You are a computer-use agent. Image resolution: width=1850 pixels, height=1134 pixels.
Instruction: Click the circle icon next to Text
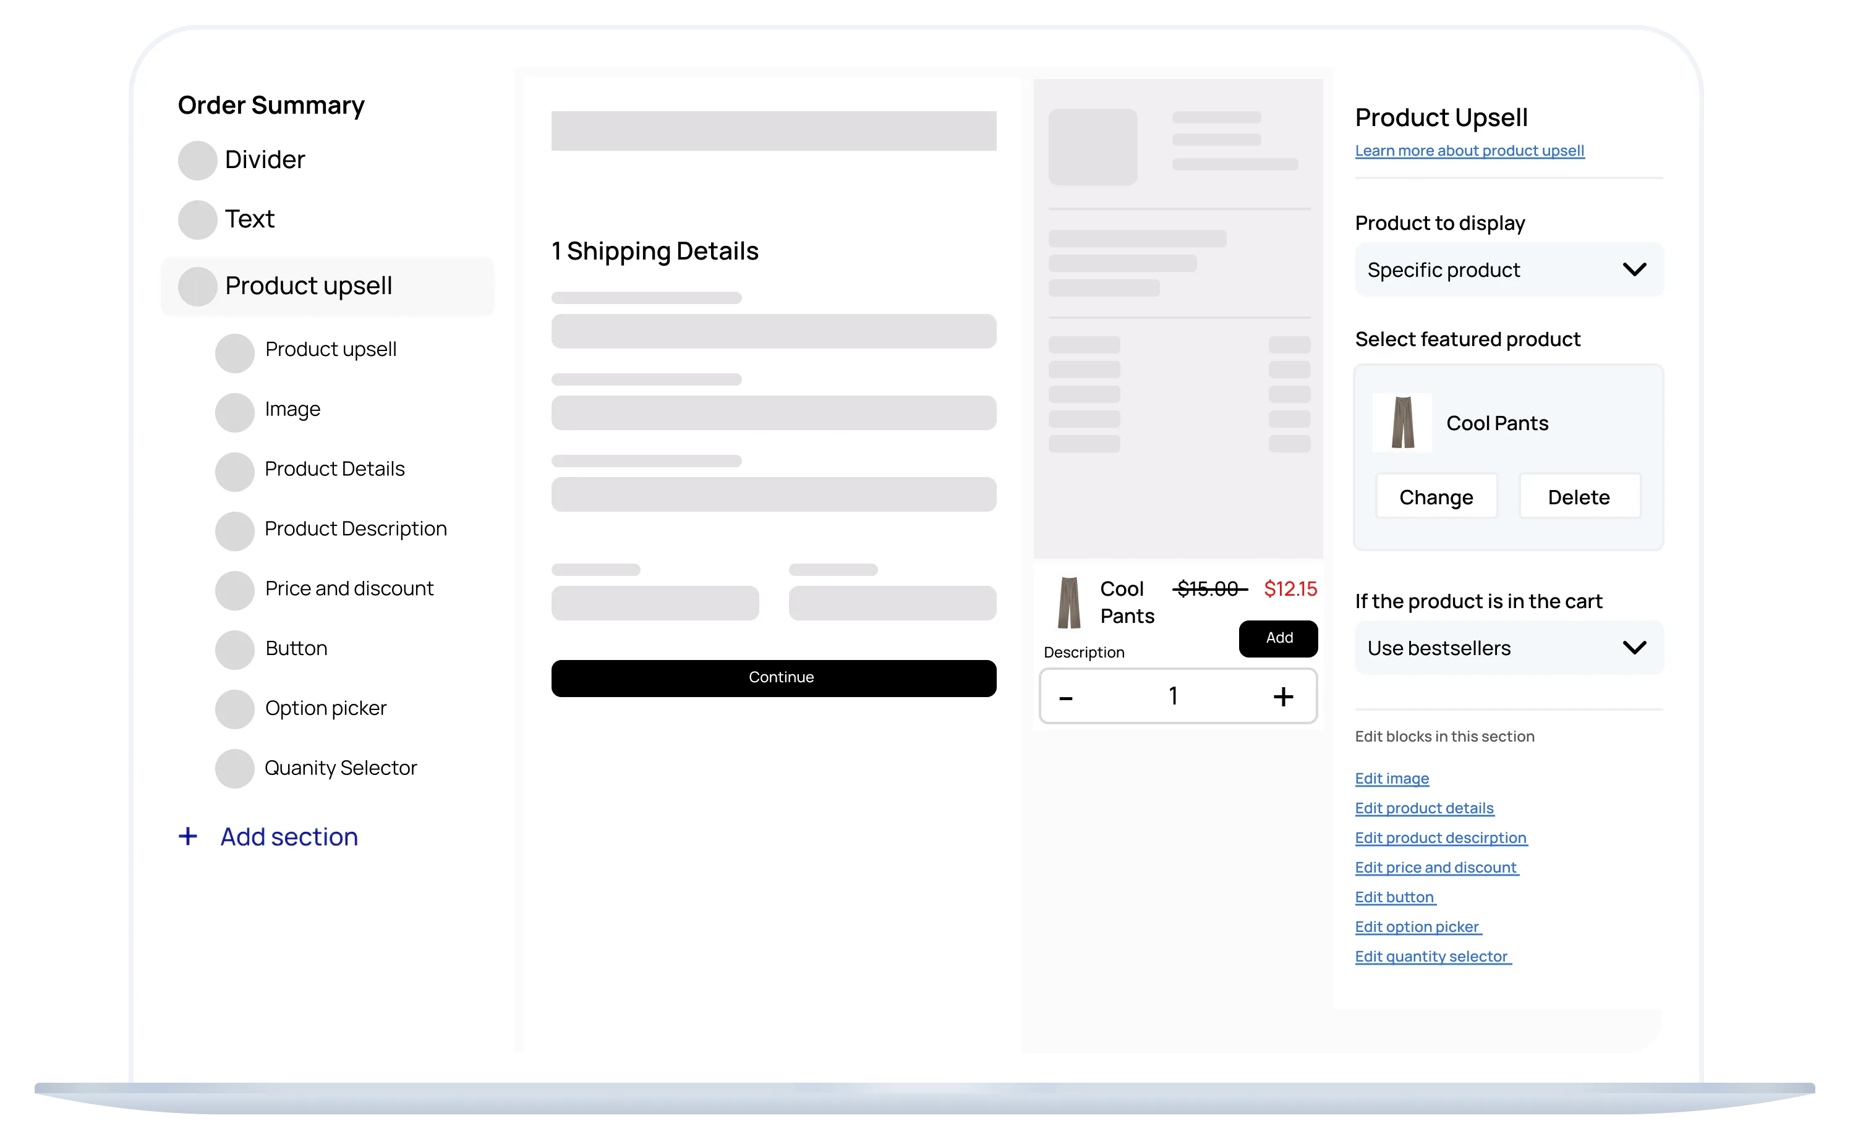[197, 219]
